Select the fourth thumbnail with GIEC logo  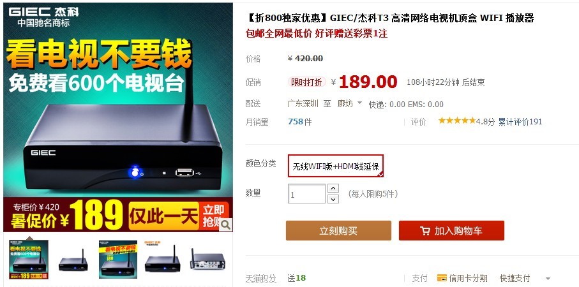coord(163,259)
